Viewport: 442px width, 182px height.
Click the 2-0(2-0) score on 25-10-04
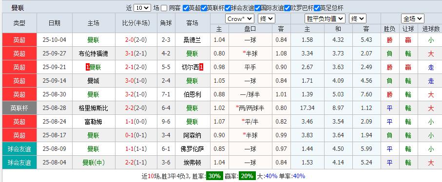coord(136,40)
